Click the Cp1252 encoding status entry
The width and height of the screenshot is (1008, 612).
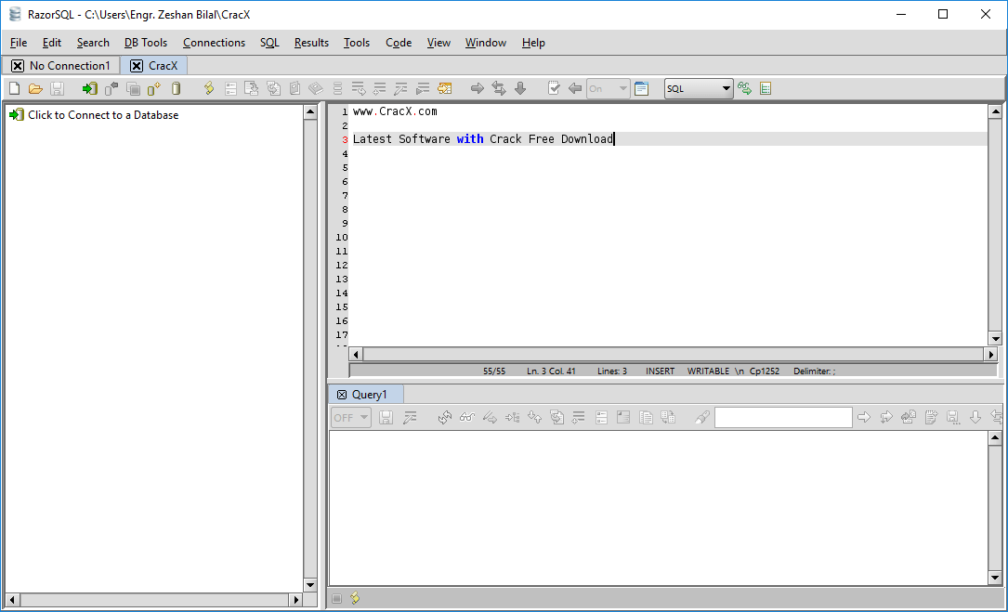765,371
